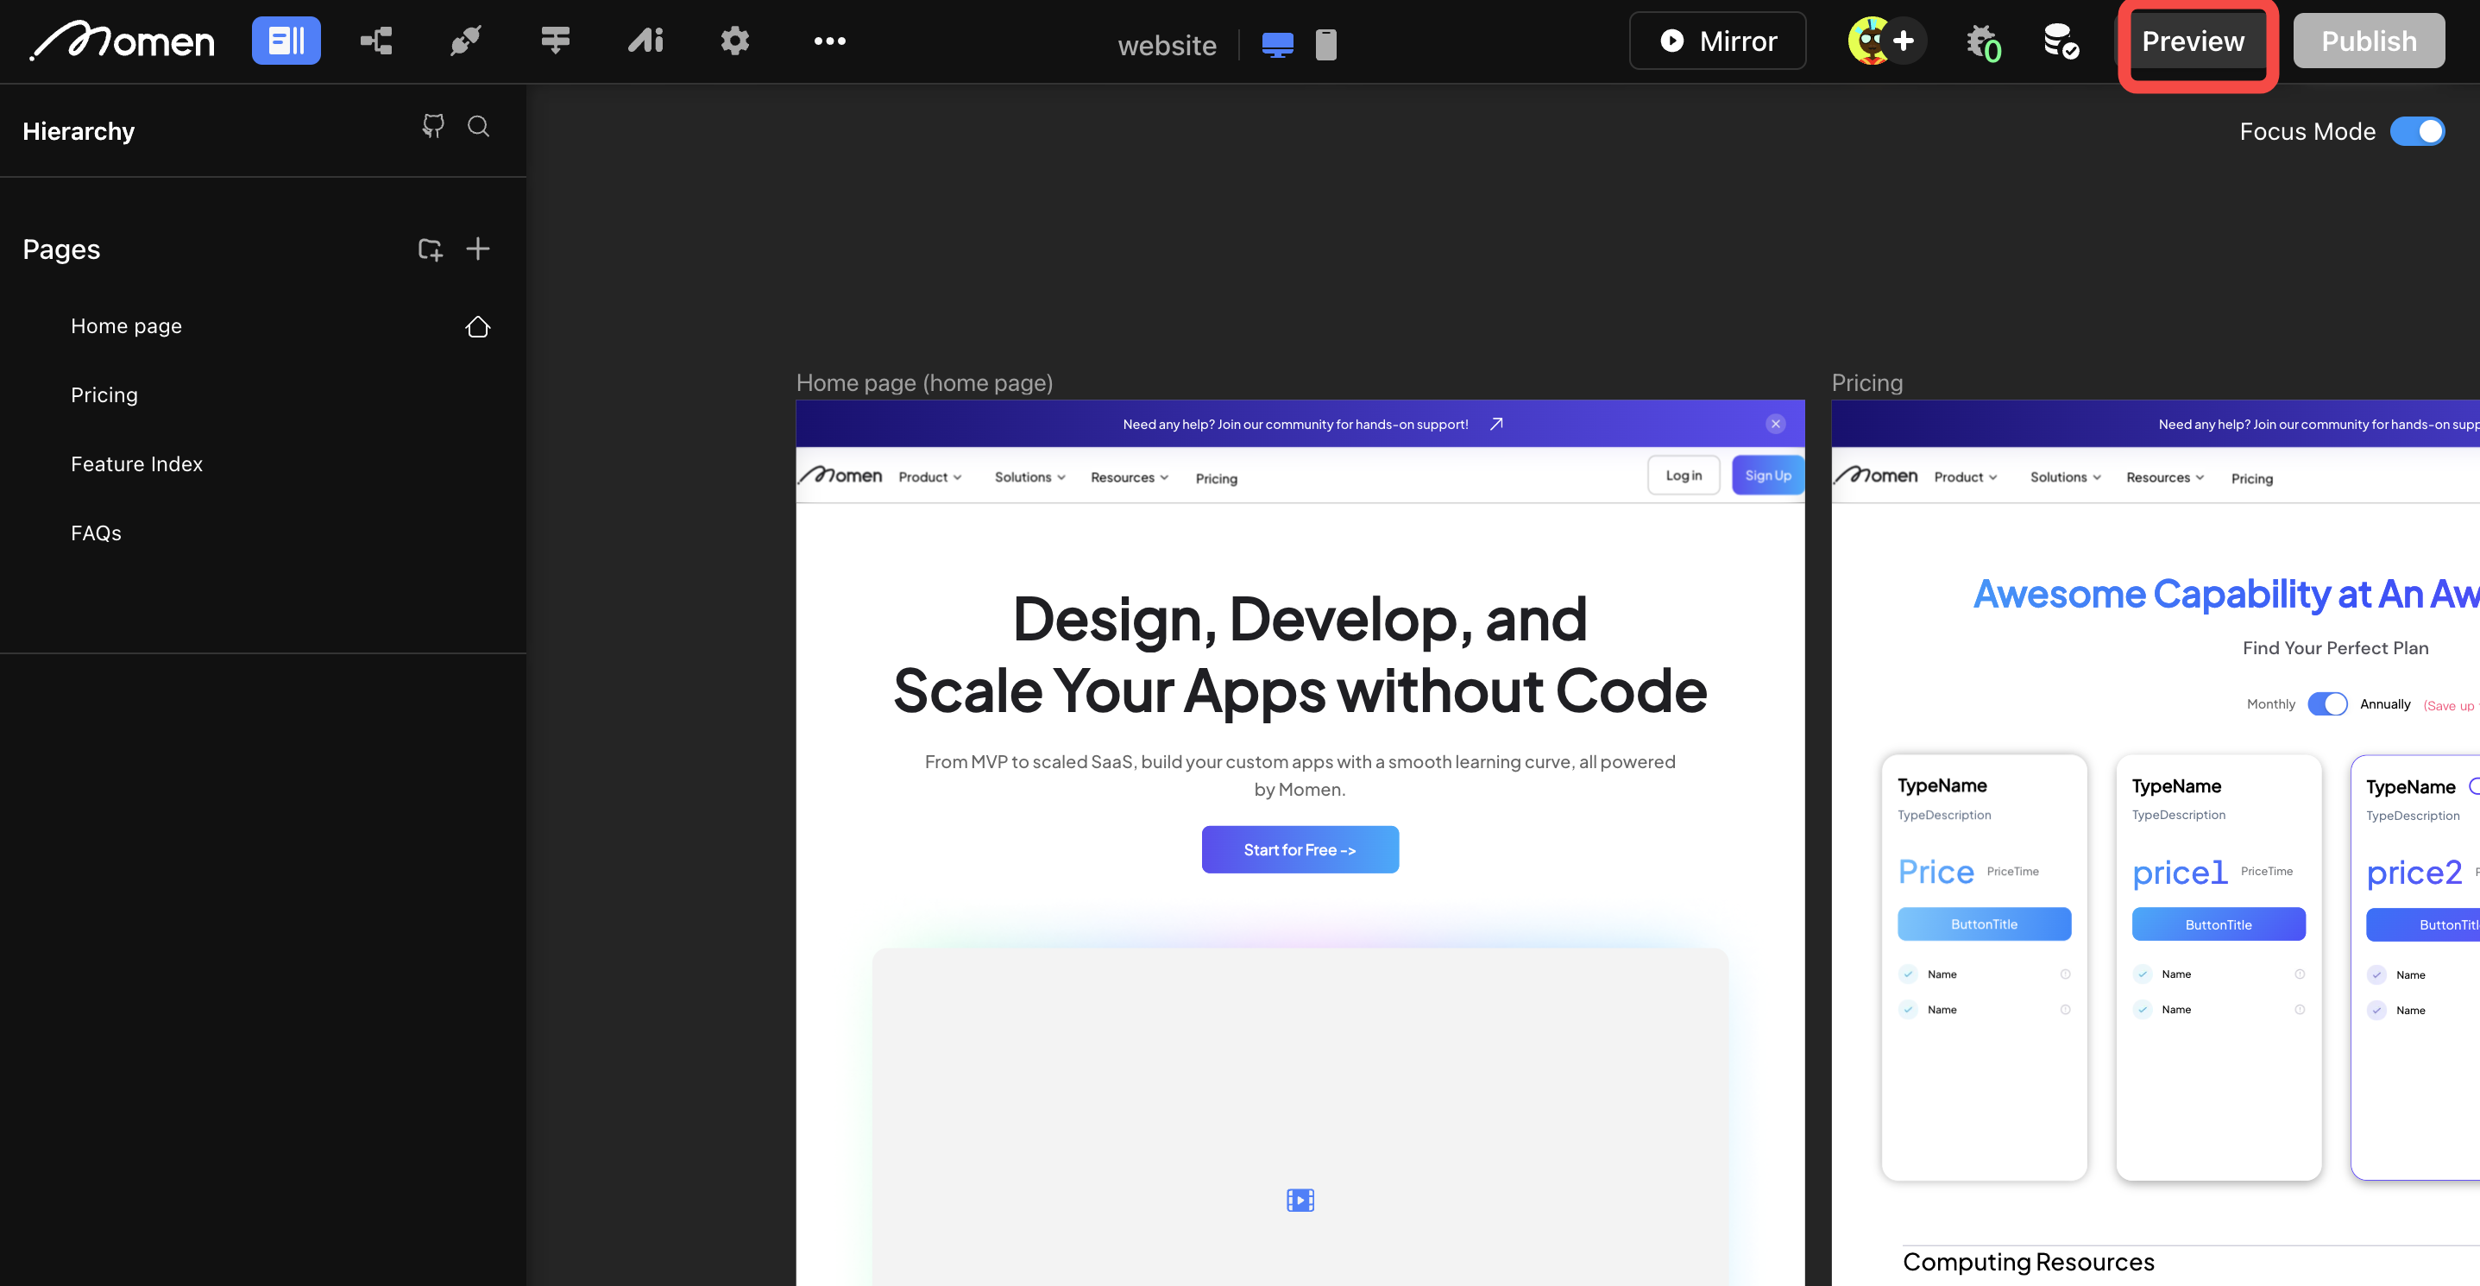Screen dimensions: 2480x1286
Task: Open the settings gear in top toolbar
Action: point(734,41)
